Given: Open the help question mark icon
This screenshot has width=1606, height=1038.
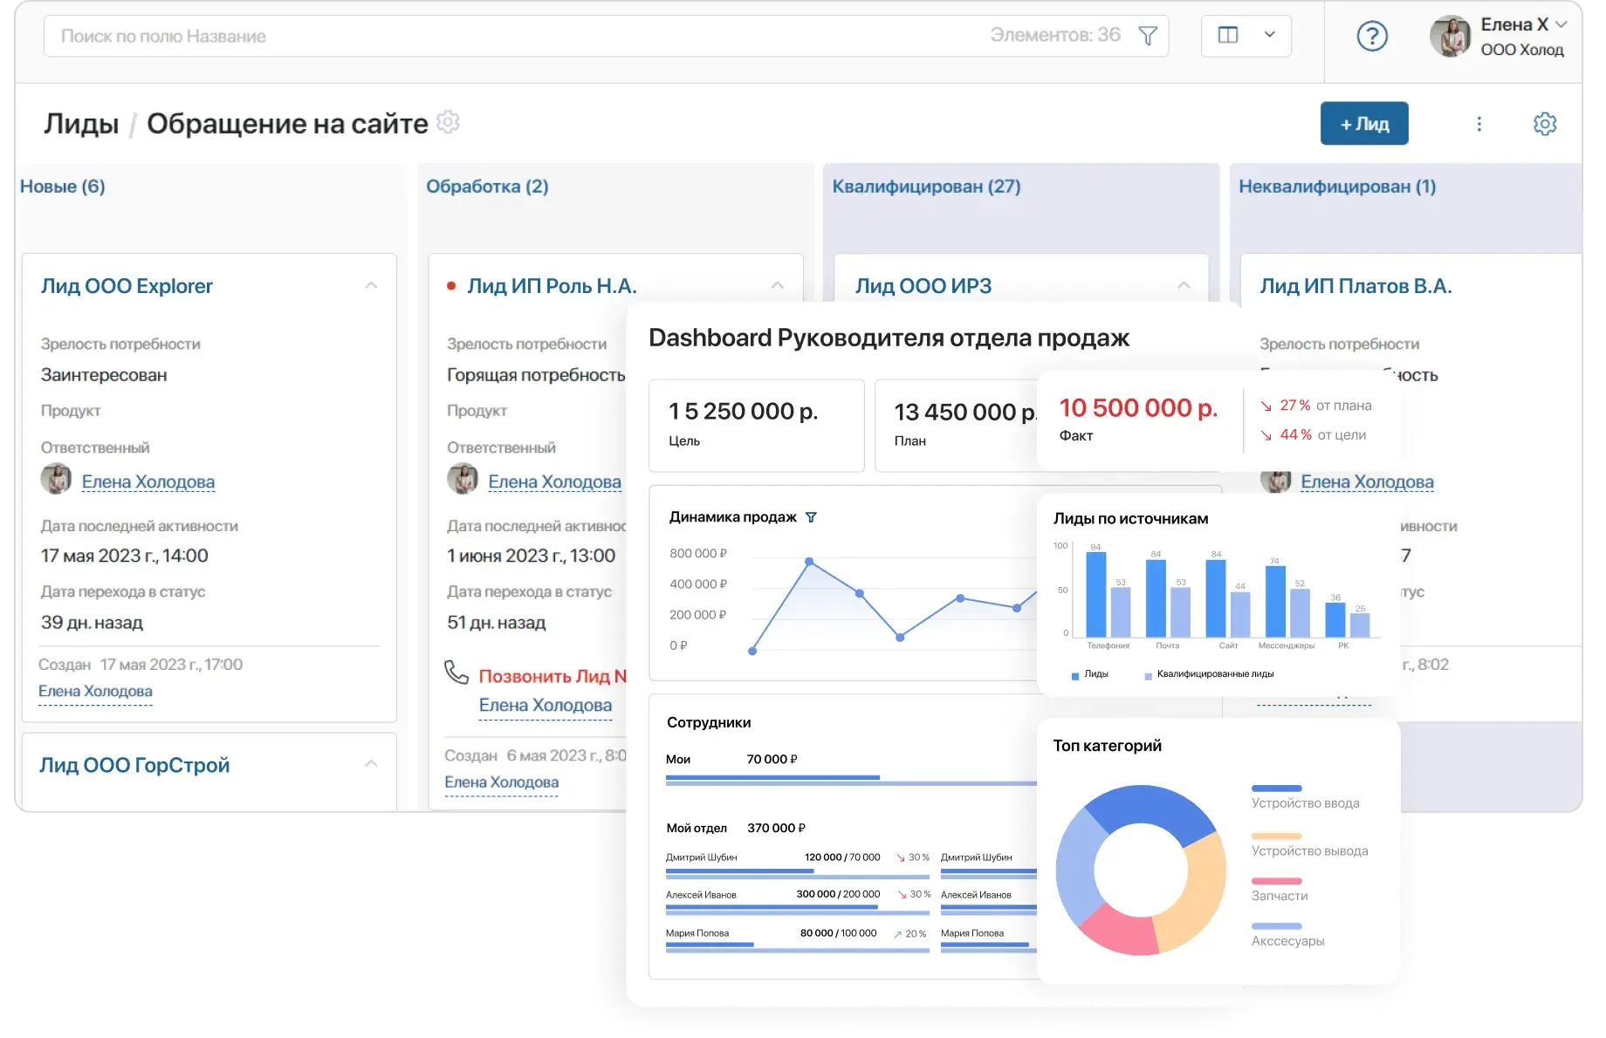Looking at the screenshot, I should (x=1372, y=36).
